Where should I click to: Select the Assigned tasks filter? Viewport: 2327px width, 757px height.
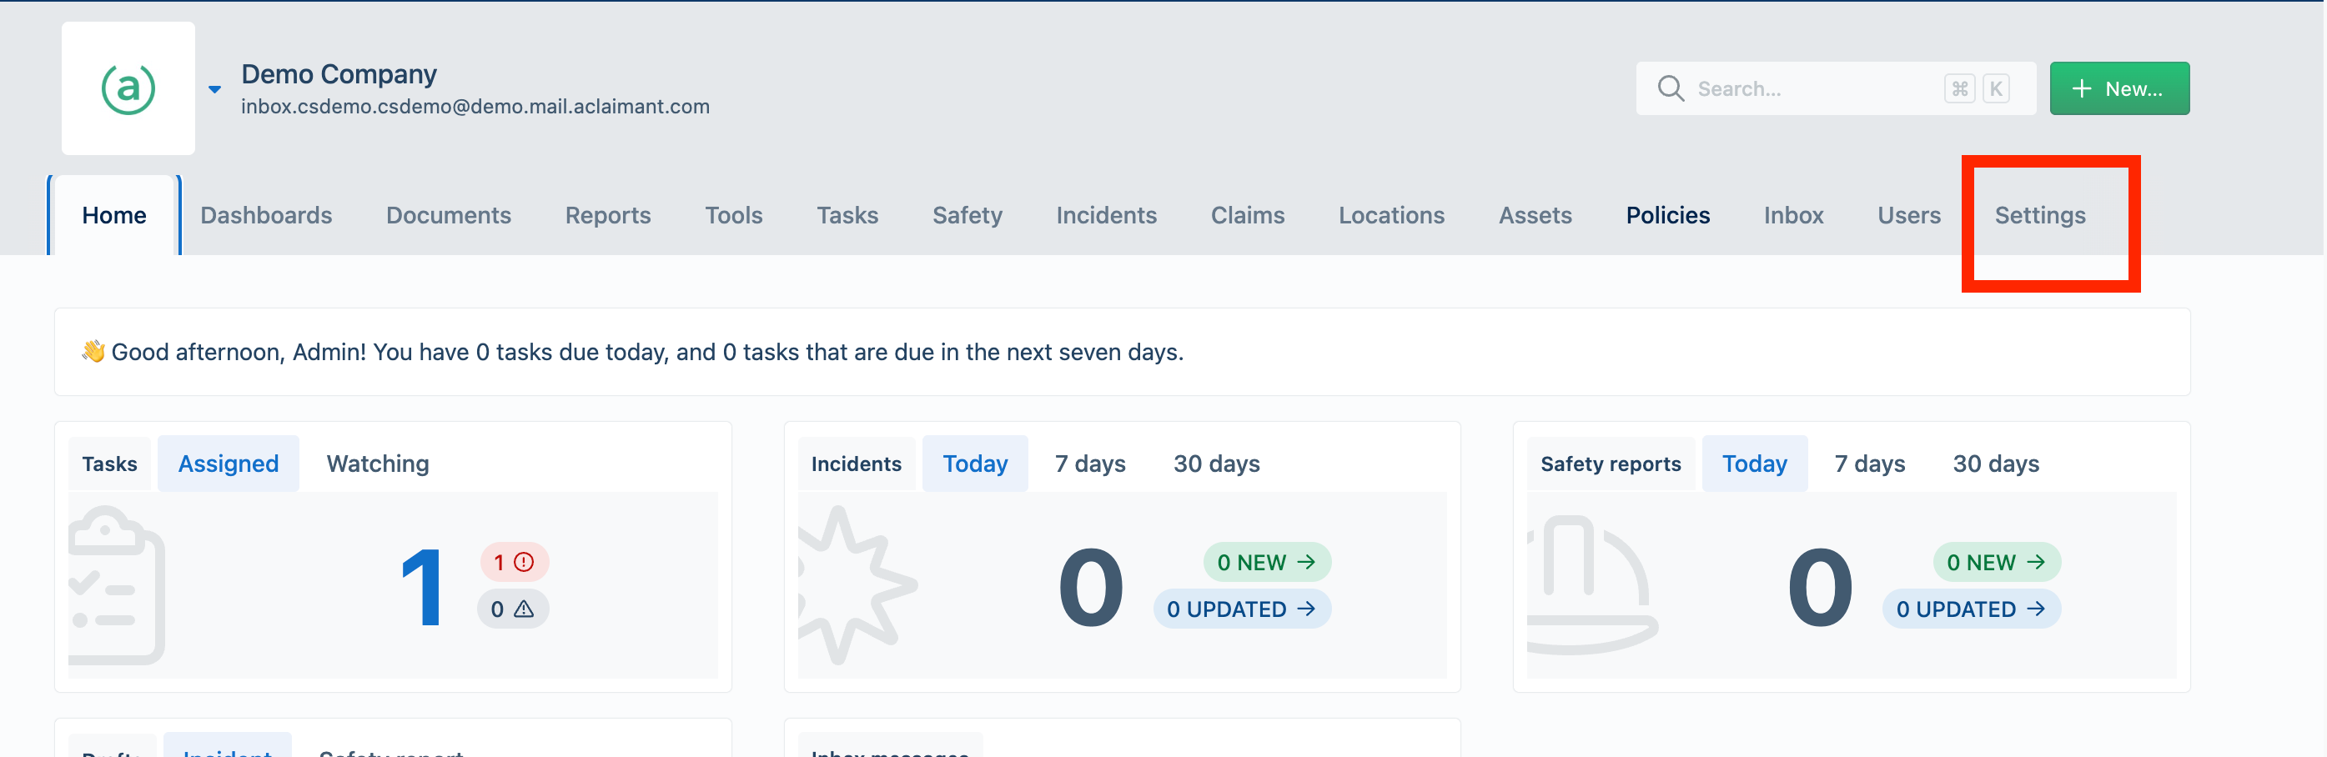(229, 464)
